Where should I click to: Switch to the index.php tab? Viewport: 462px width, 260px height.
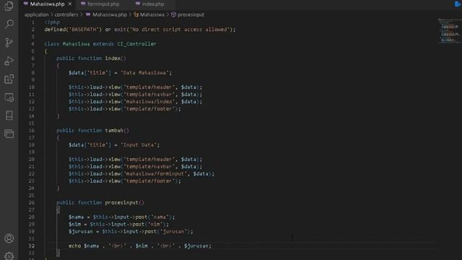153,4
